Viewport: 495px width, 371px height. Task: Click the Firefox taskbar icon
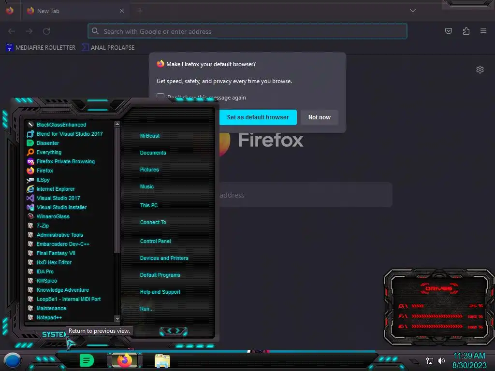click(125, 360)
